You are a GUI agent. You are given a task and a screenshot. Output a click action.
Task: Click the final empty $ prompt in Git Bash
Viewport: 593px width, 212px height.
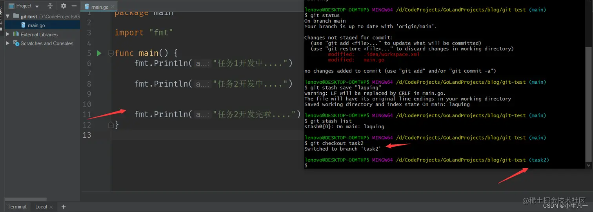pyautogui.click(x=306, y=165)
